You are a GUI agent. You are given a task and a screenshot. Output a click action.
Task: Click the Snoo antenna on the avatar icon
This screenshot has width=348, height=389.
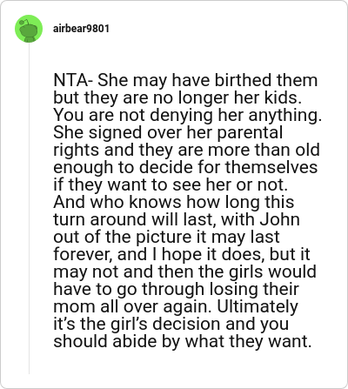pyautogui.click(x=25, y=21)
